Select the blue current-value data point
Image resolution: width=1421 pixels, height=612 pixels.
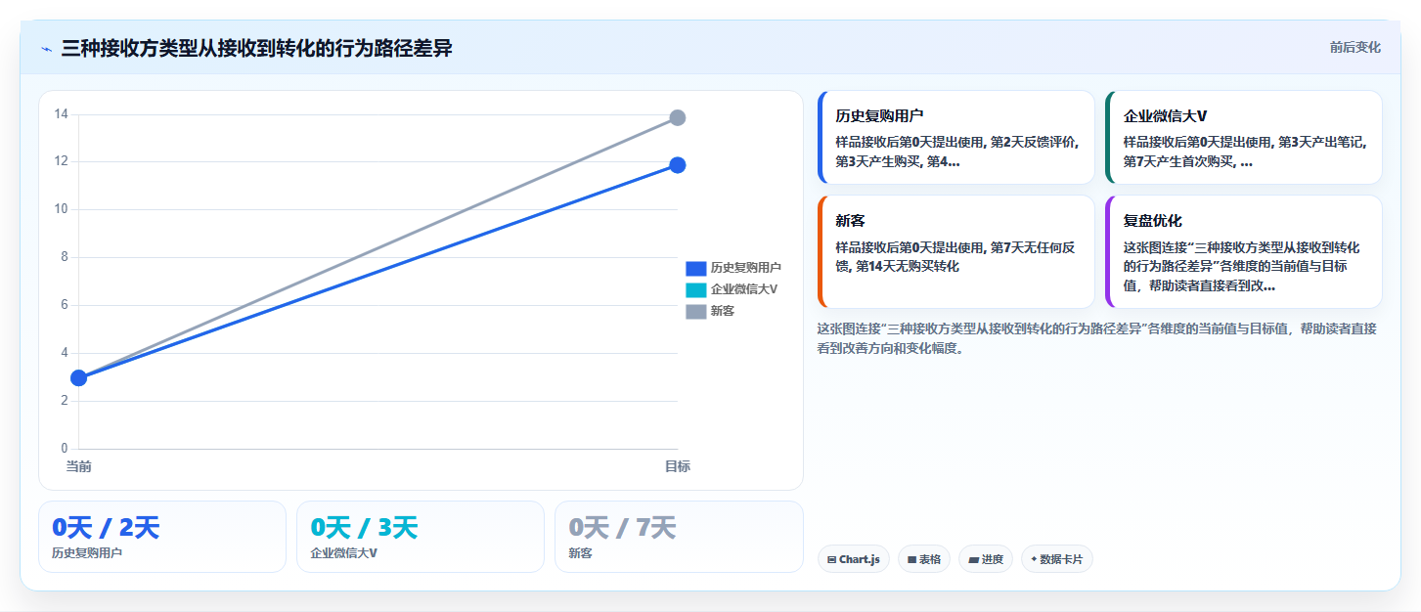tap(78, 377)
